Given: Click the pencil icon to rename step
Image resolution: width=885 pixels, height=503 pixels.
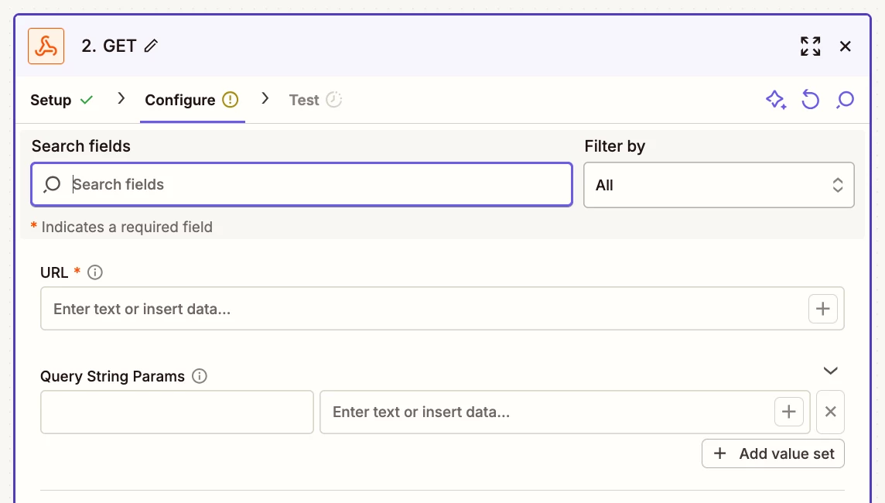Looking at the screenshot, I should [152, 46].
